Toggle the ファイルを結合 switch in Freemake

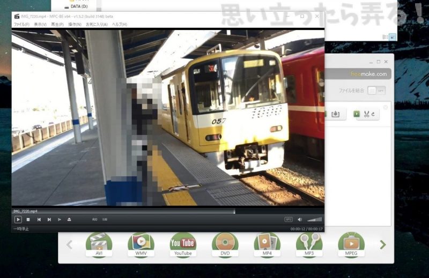click(x=376, y=91)
